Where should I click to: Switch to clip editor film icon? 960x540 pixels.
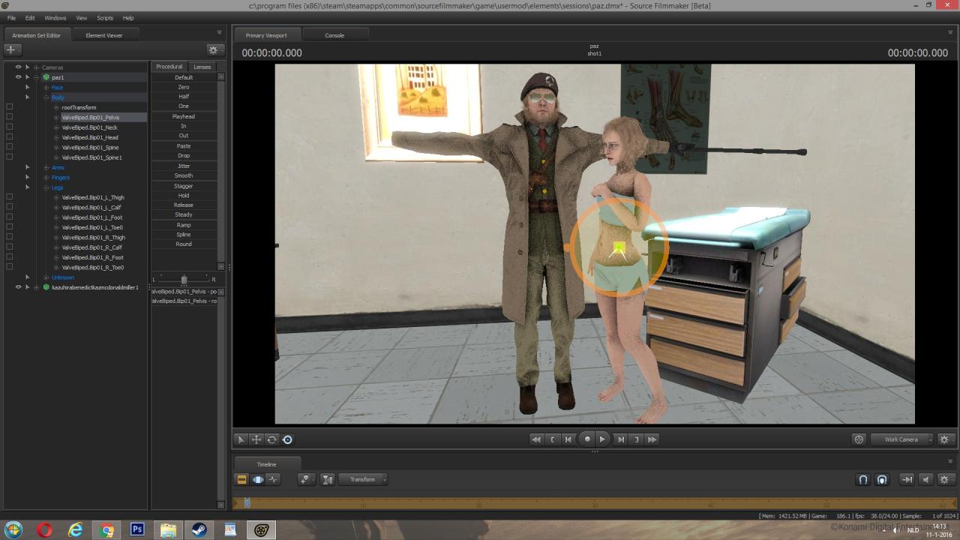click(x=241, y=479)
